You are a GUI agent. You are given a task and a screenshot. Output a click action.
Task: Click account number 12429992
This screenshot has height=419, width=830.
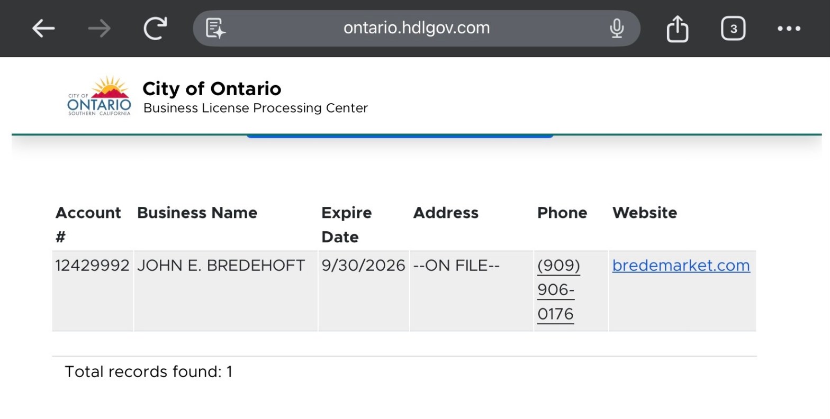[92, 266]
